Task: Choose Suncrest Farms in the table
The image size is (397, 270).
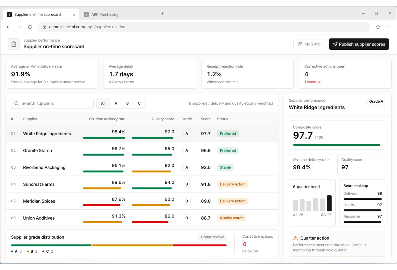Action: click(x=142, y=184)
